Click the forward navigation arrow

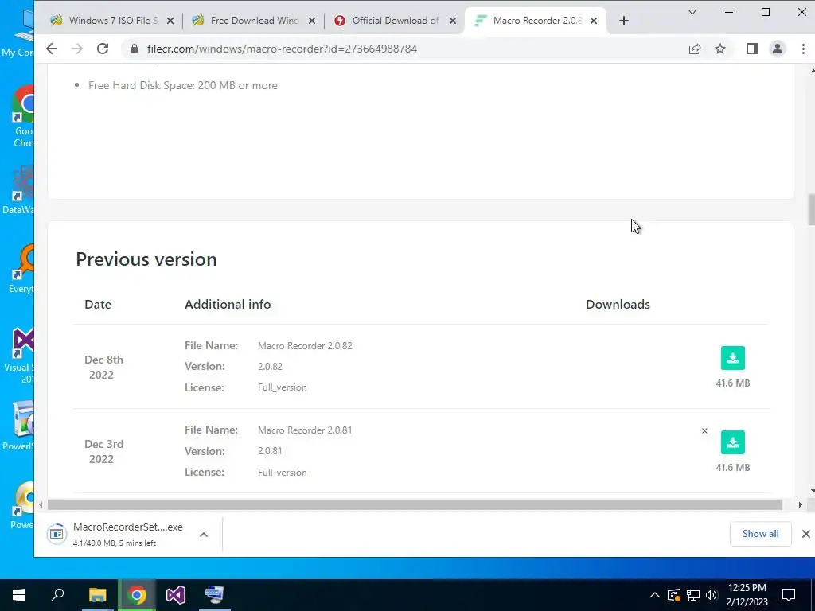point(77,49)
